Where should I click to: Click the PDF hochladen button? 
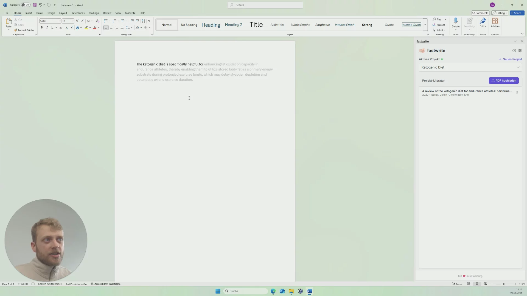click(x=504, y=81)
